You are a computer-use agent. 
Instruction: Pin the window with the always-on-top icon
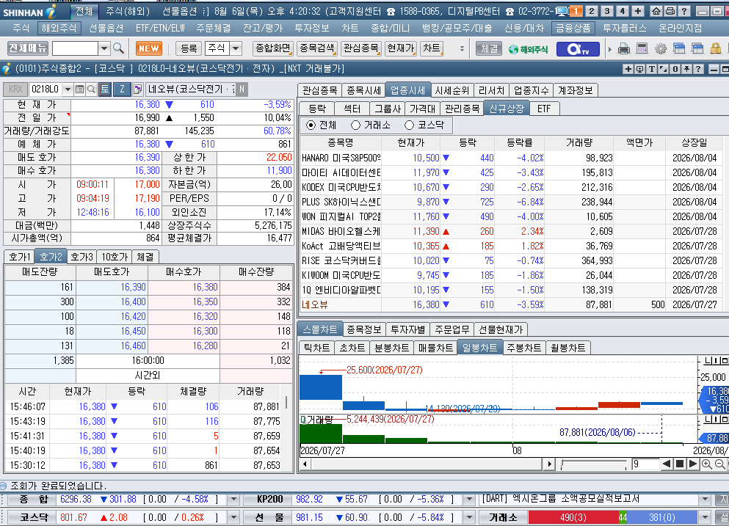coord(686,69)
